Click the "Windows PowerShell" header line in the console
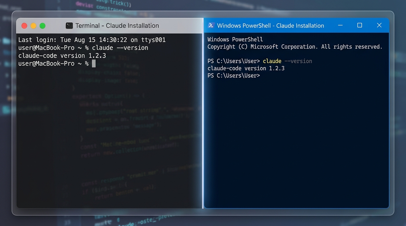 235,39
